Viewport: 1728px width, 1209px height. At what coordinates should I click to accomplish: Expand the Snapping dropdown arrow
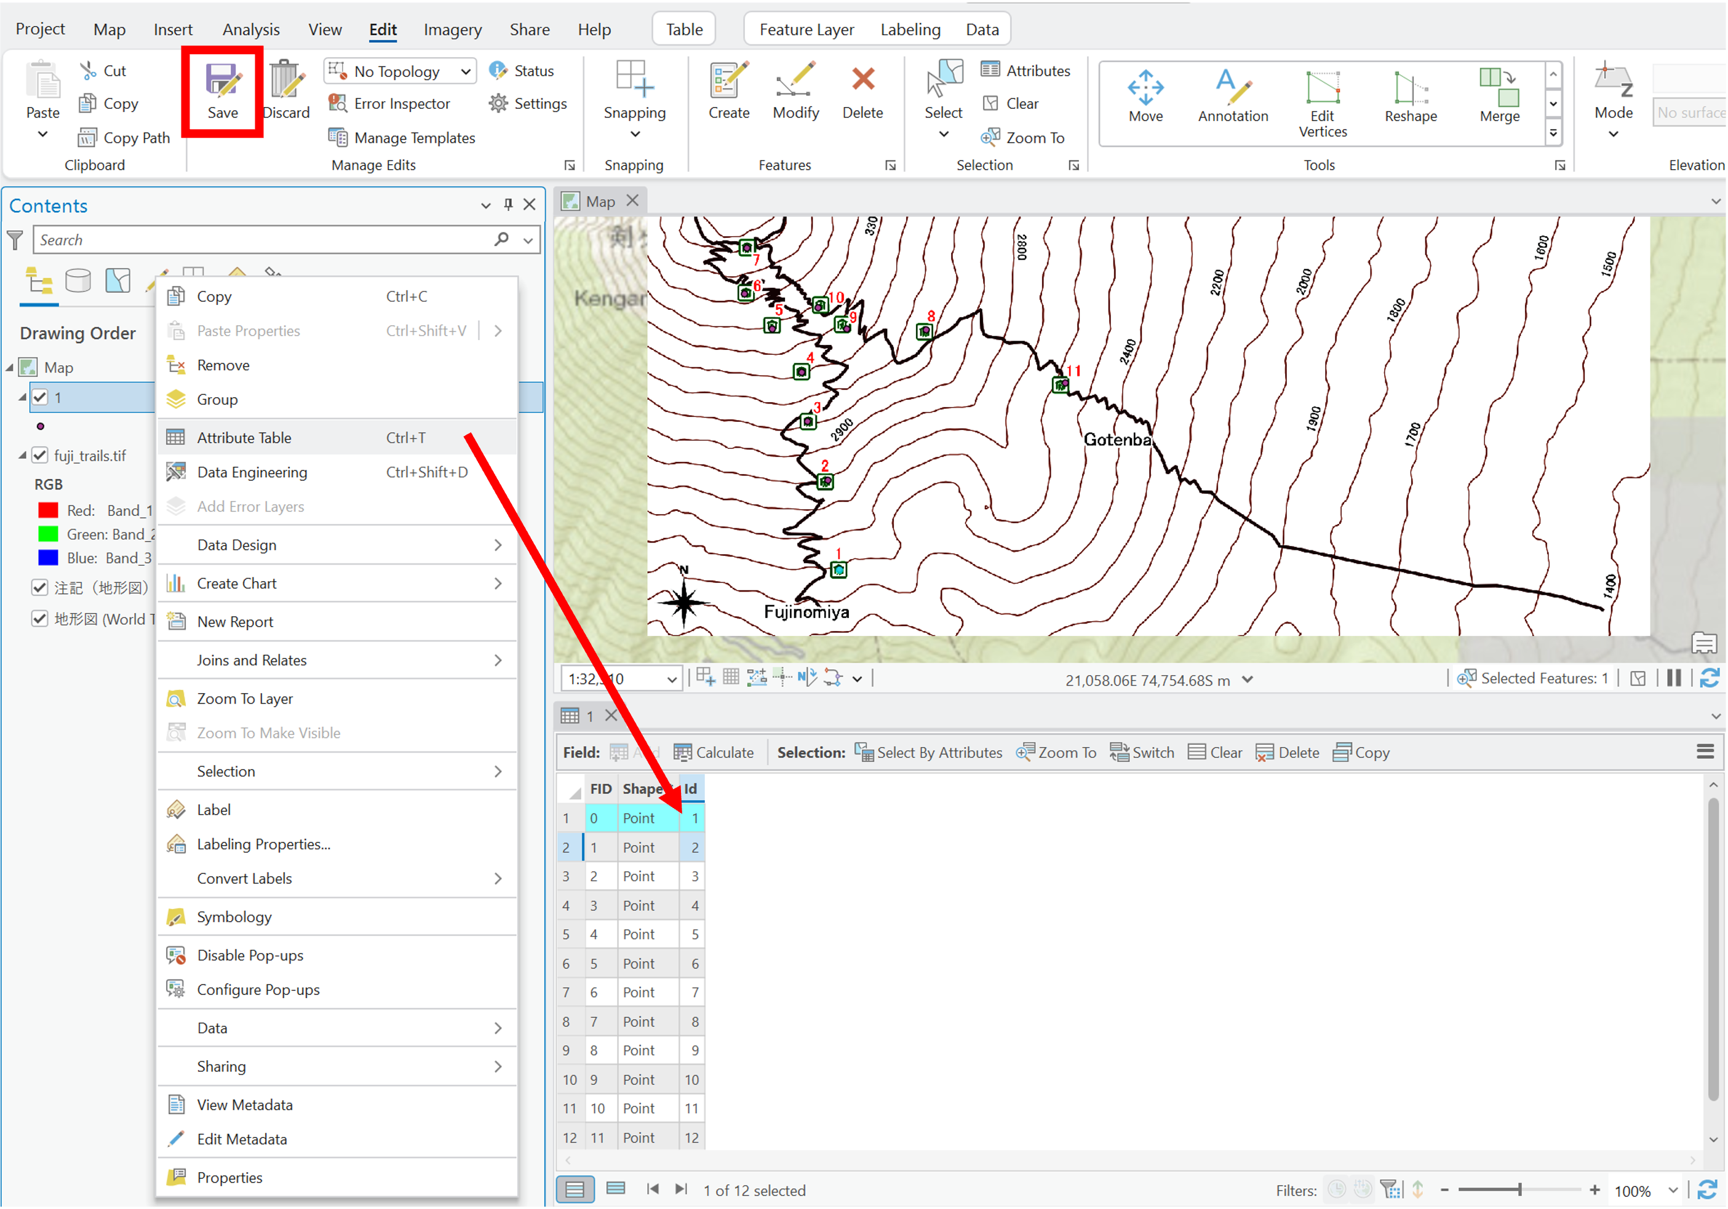tap(634, 134)
